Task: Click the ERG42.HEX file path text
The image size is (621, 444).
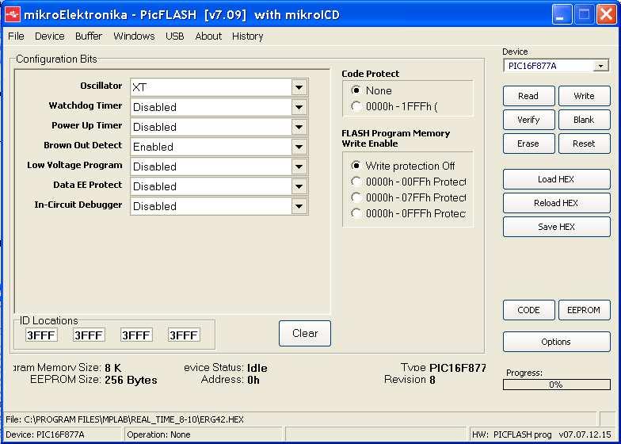Action: (x=125, y=419)
